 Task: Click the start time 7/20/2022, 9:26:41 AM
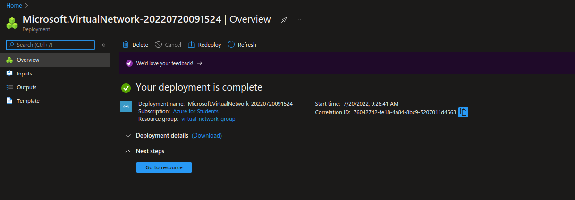click(x=370, y=103)
